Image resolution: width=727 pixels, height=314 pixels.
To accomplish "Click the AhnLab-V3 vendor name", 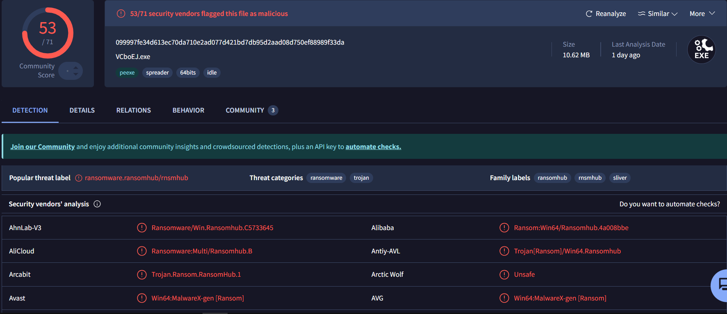I will pyautogui.click(x=25, y=228).
